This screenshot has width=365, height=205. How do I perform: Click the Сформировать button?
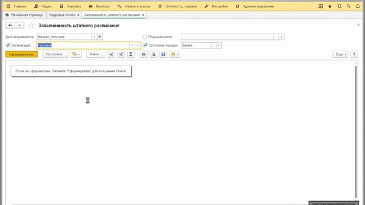[22, 54]
